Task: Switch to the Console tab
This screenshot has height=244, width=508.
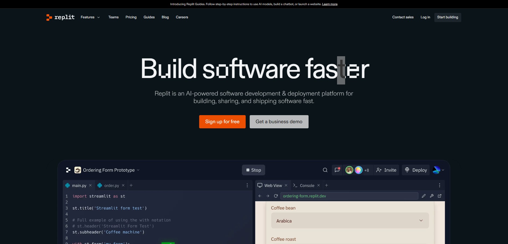Action: 307,186
